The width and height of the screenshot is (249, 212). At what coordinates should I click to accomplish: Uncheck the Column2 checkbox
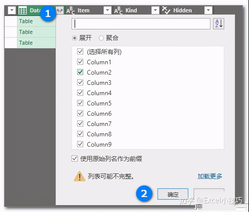(80, 72)
